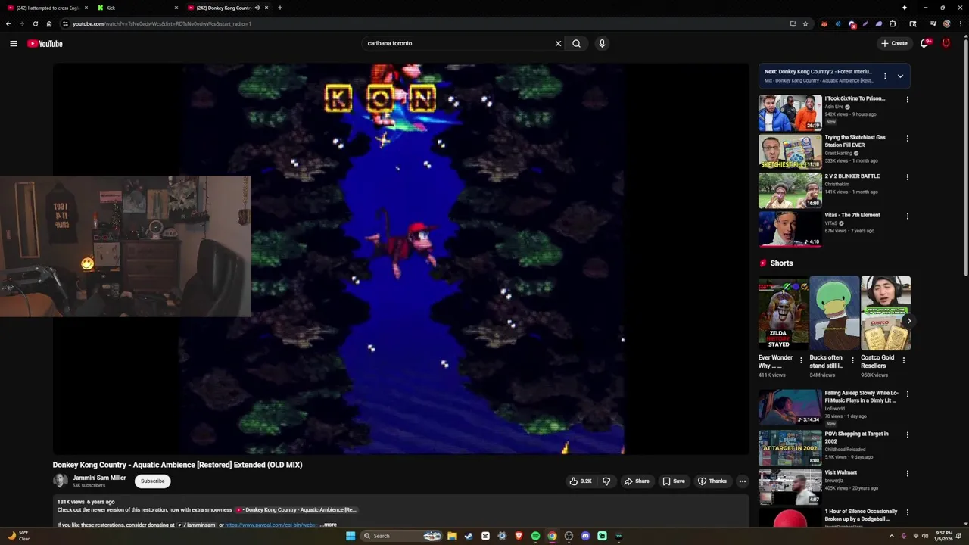Viewport: 969px width, 545px height.
Task: Open options for Sketchiest Gas Station Pill video
Action: (x=908, y=139)
